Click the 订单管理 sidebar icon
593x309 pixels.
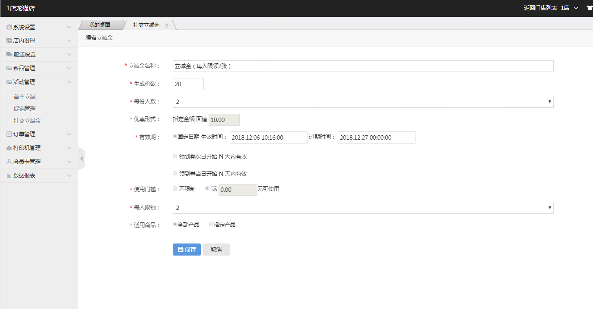tap(9, 134)
